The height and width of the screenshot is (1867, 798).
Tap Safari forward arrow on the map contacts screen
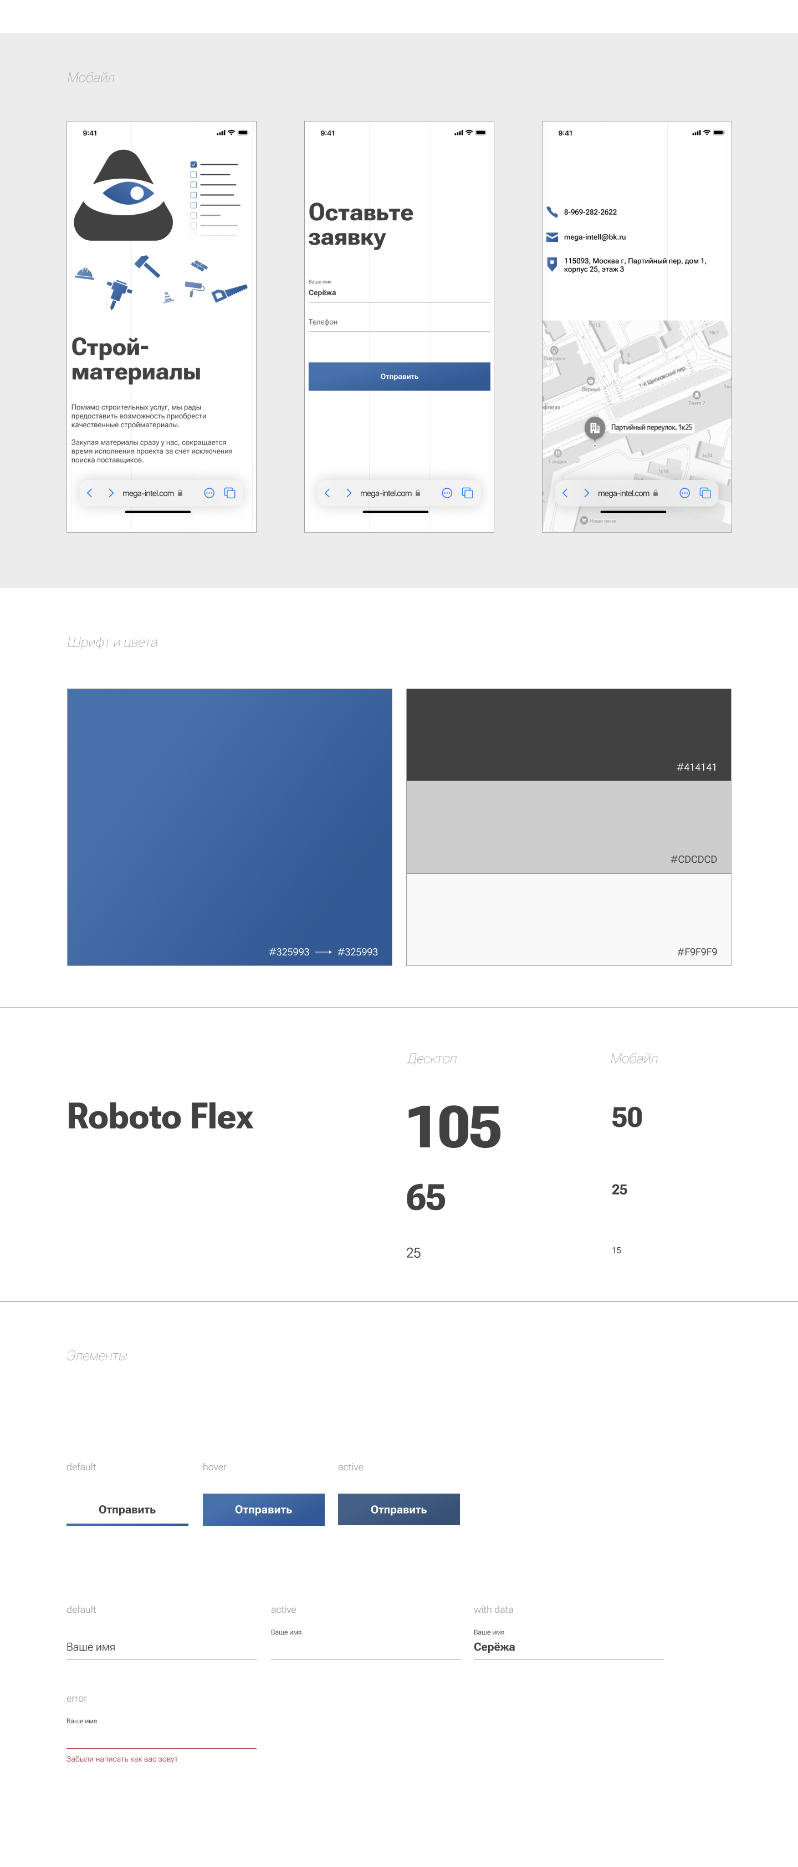586,493
